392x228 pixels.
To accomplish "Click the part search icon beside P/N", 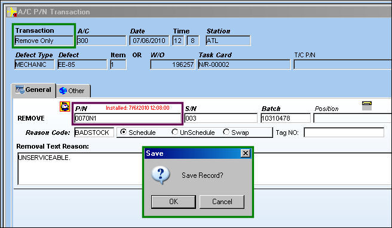I will (x=65, y=107).
